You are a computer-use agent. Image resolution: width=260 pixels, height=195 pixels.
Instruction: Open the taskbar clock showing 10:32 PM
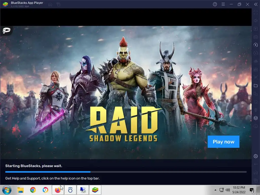tap(239, 190)
